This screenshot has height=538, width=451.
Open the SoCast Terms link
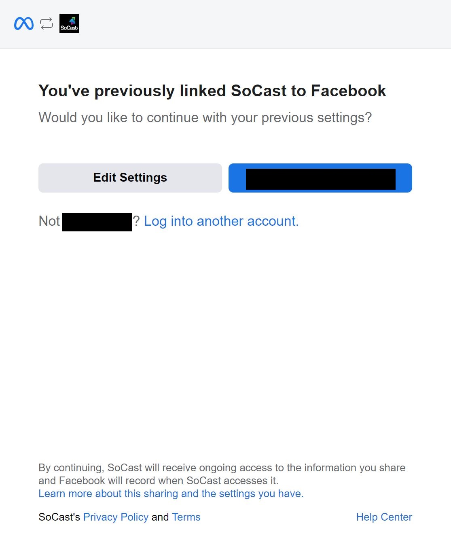(186, 517)
